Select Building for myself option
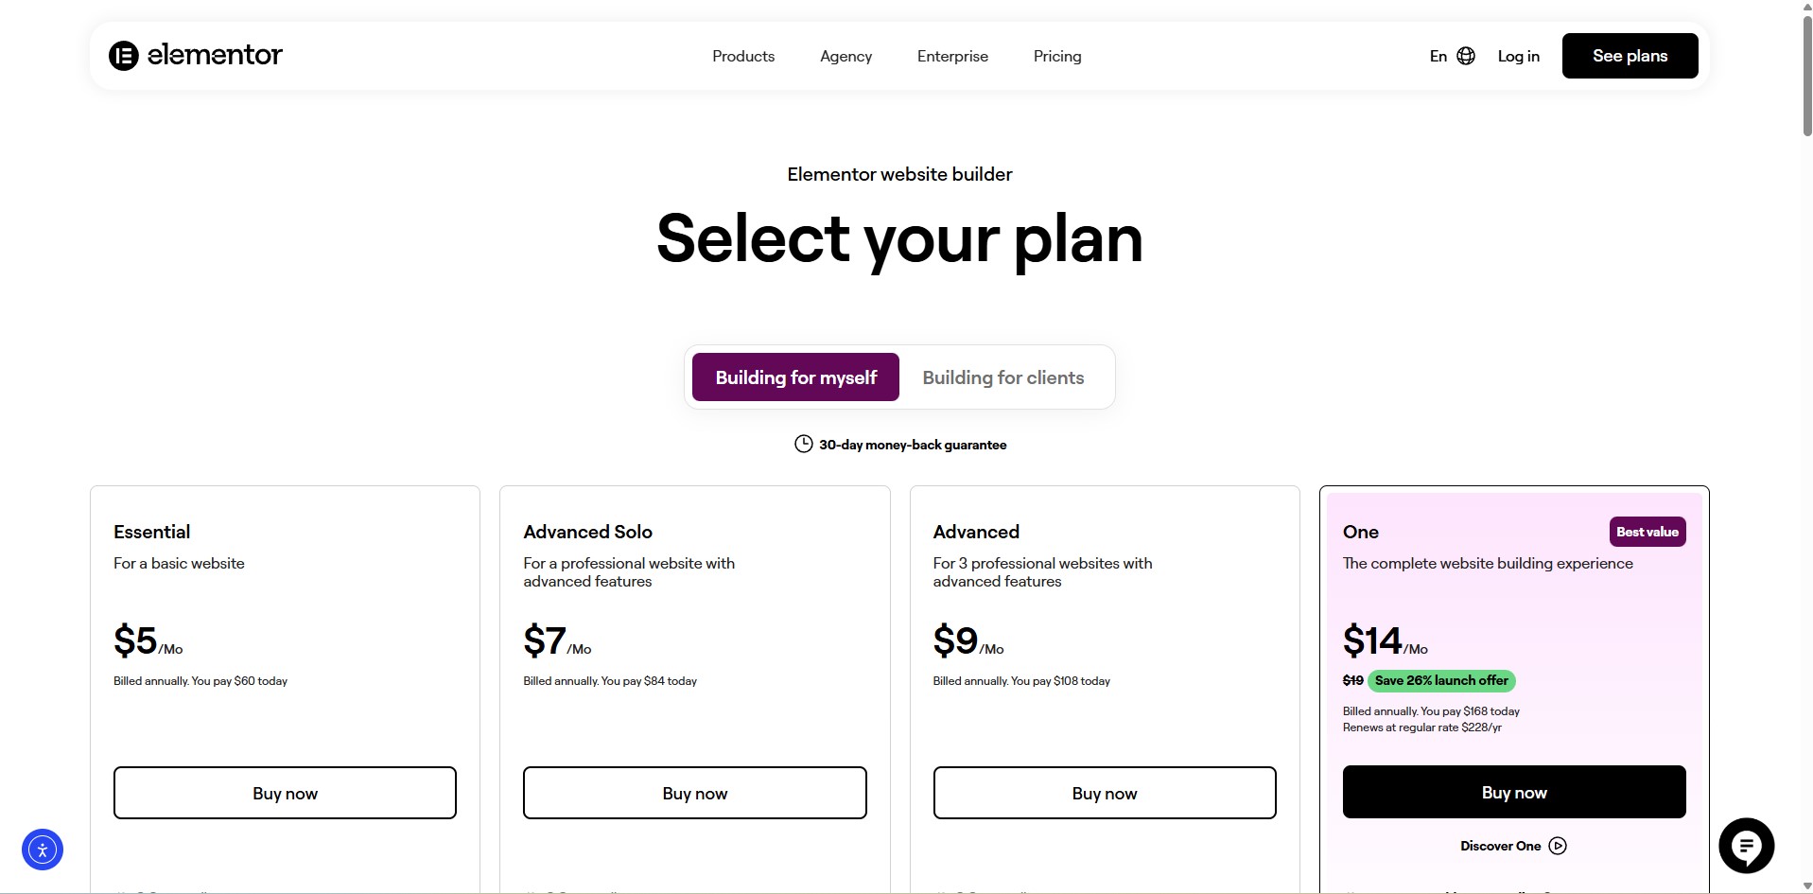The width and height of the screenshot is (1813, 894). 795,377
